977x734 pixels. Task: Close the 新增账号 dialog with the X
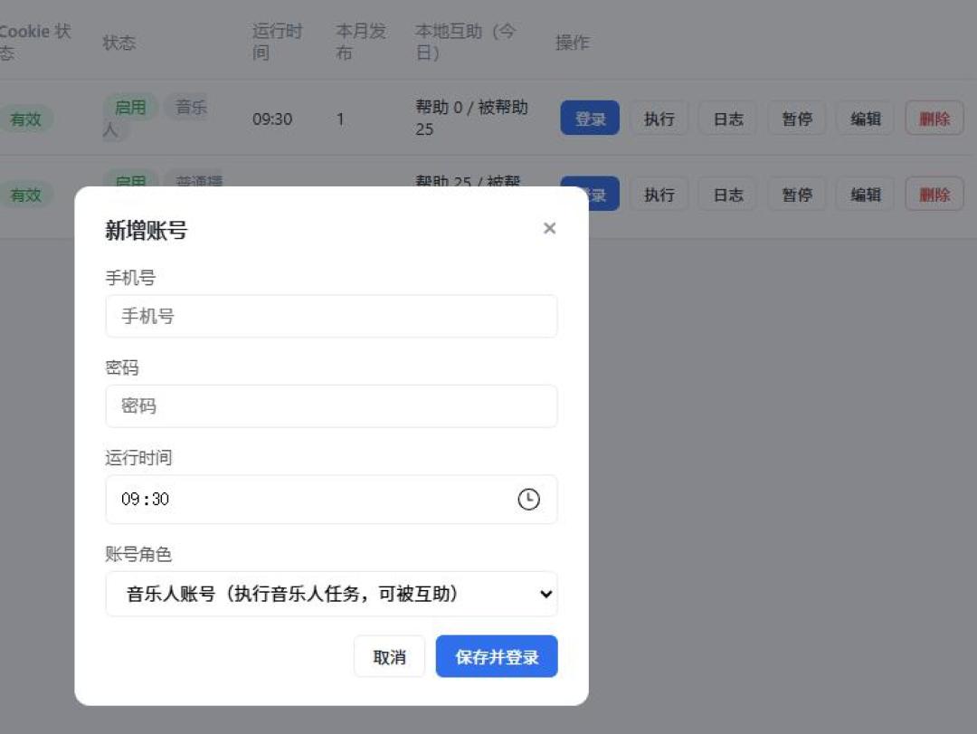pos(549,228)
